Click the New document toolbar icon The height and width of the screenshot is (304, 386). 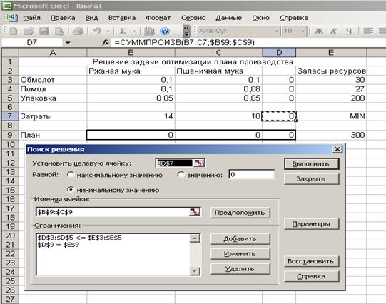pos(13,31)
